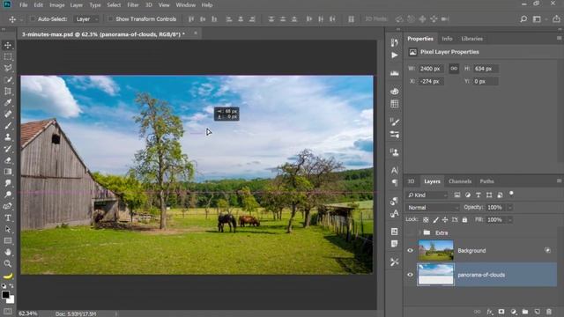Select the Gradient tool
The width and height of the screenshot is (564, 317).
coord(8,172)
